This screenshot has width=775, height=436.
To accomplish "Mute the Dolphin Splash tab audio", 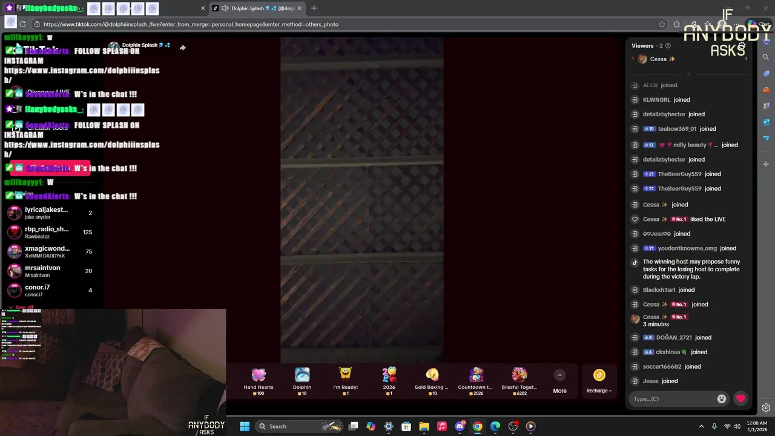I will click(225, 8).
